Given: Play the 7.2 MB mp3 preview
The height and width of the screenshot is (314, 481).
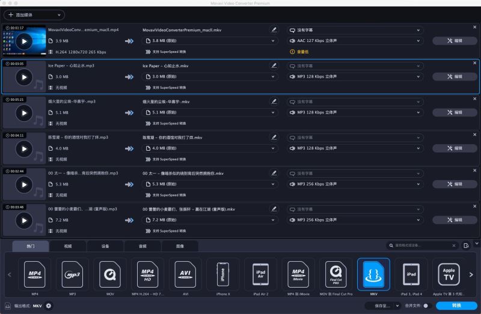Looking at the screenshot, I should [x=24, y=220].
